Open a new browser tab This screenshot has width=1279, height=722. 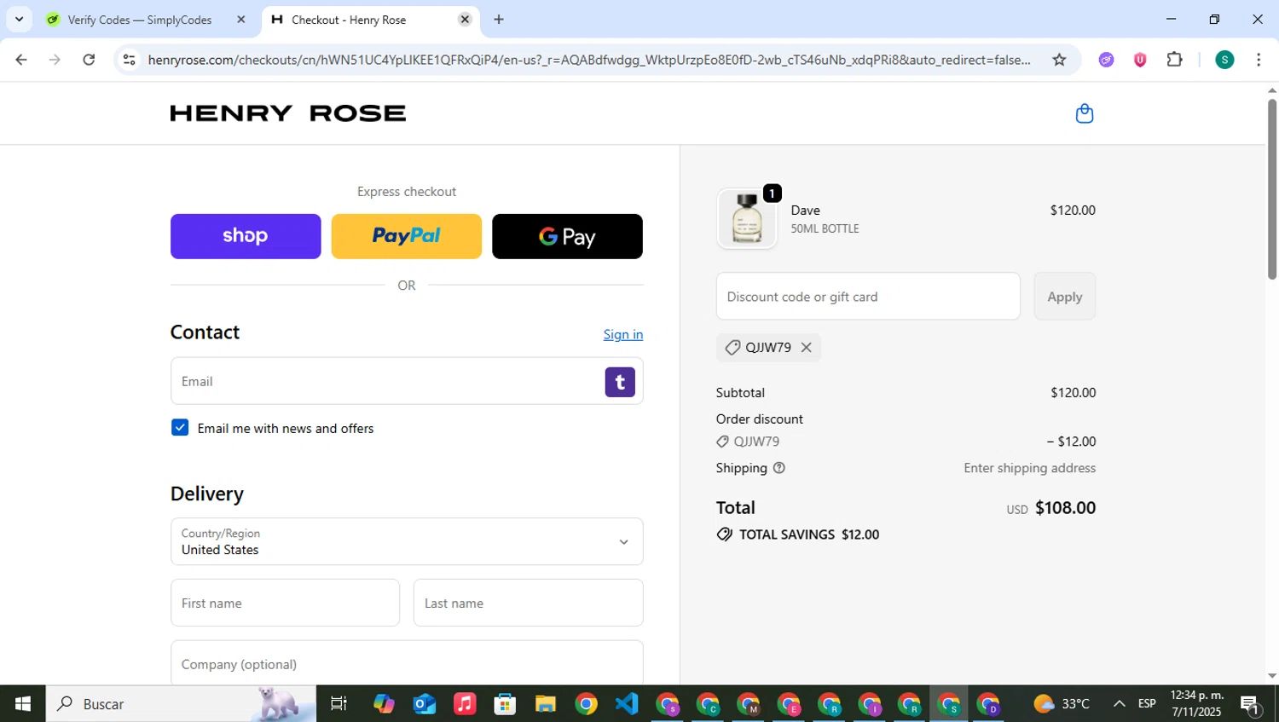point(499,20)
